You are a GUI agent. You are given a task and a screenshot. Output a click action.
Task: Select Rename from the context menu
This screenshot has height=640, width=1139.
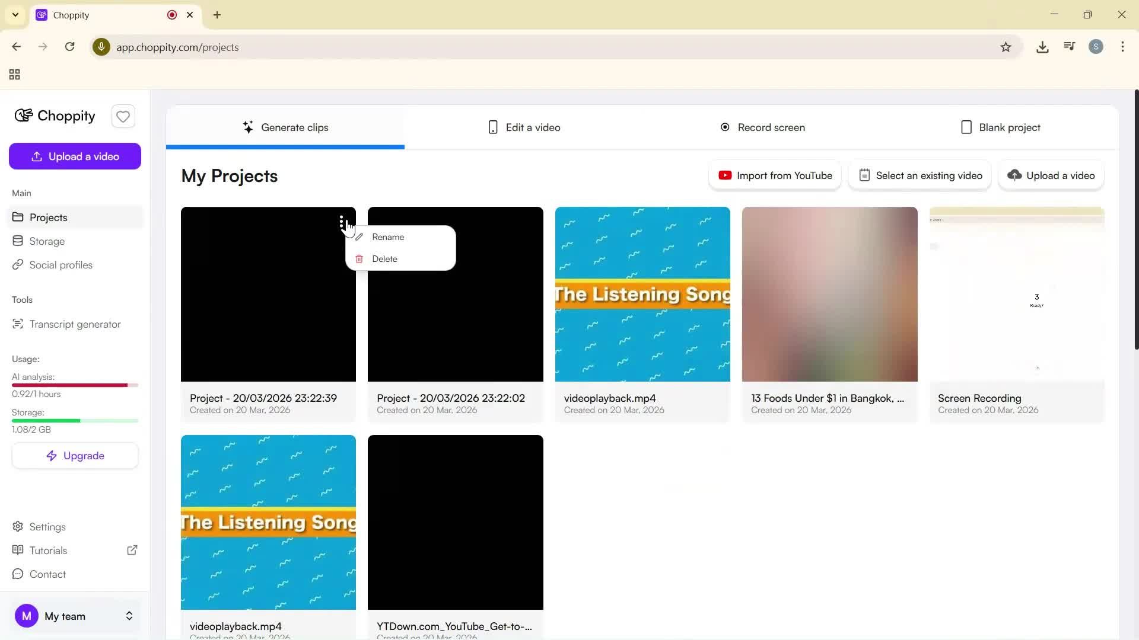pyautogui.click(x=389, y=236)
